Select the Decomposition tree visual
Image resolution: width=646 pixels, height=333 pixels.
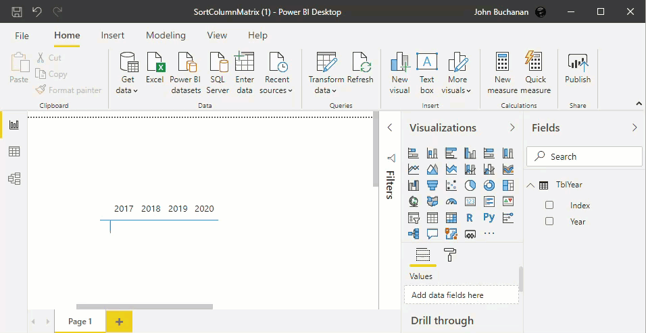click(x=414, y=234)
